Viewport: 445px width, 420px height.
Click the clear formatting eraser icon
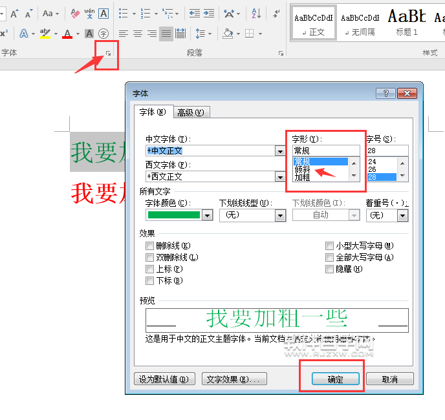(74, 13)
